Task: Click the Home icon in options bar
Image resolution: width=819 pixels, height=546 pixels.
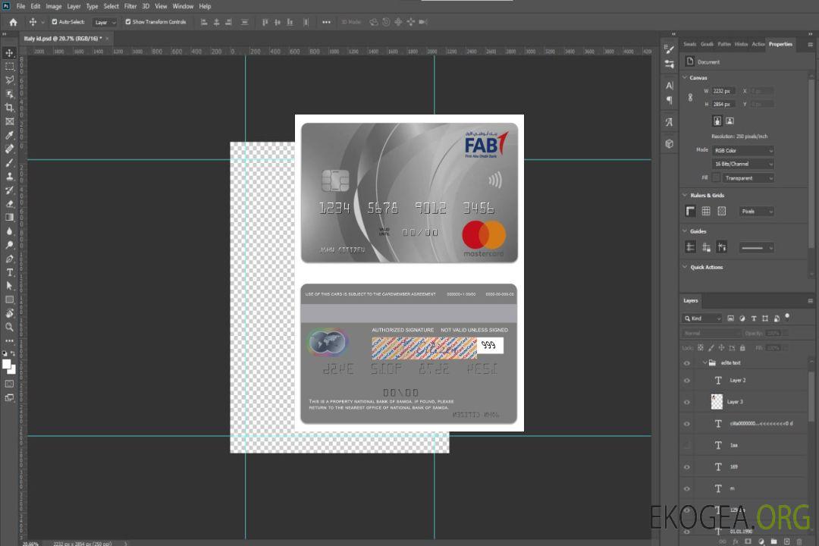Action: coord(13,22)
